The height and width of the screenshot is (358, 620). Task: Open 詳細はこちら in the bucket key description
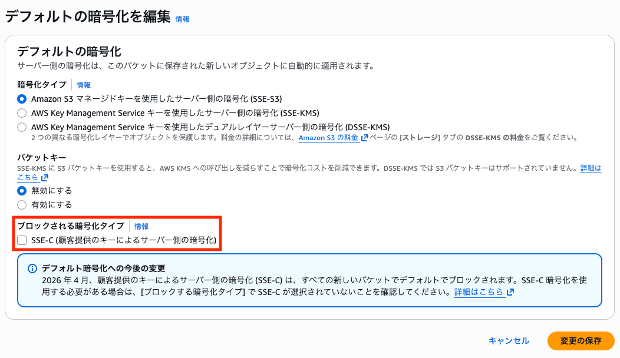(27, 177)
